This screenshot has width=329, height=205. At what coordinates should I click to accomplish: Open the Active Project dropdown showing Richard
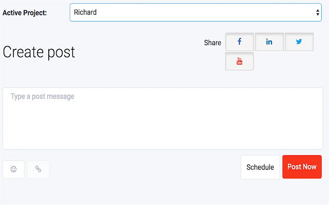click(195, 12)
